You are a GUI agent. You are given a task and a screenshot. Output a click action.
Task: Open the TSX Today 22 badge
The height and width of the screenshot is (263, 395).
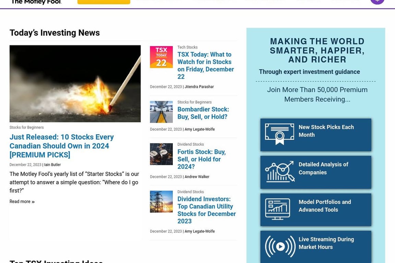[161, 57]
